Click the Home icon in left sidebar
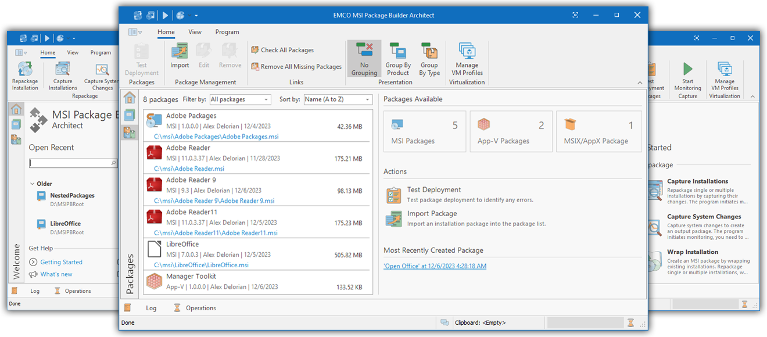Screen dimensions: 767x337 130,98
